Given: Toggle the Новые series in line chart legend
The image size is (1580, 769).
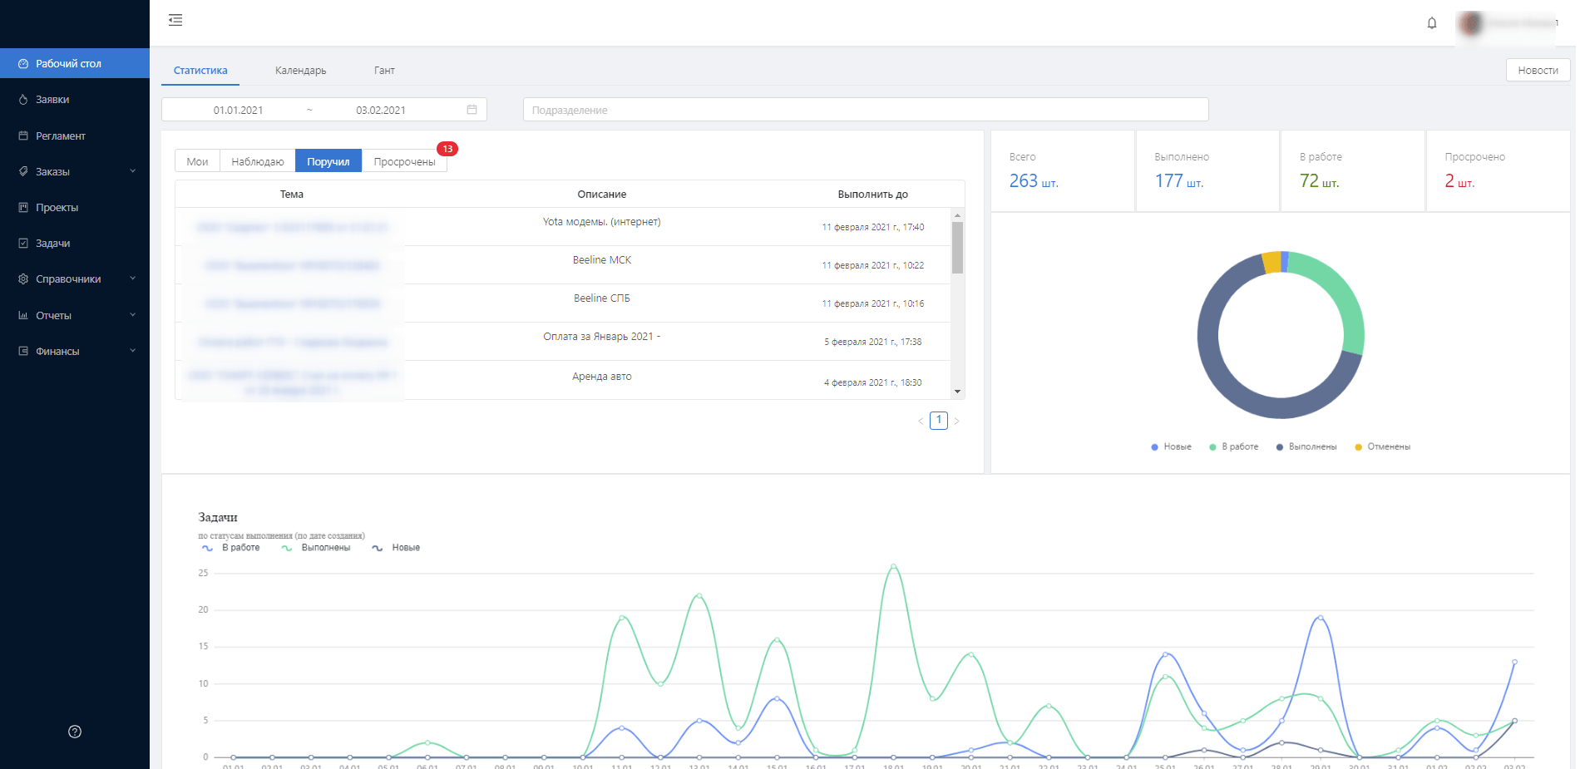Looking at the screenshot, I should tap(396, 548).
